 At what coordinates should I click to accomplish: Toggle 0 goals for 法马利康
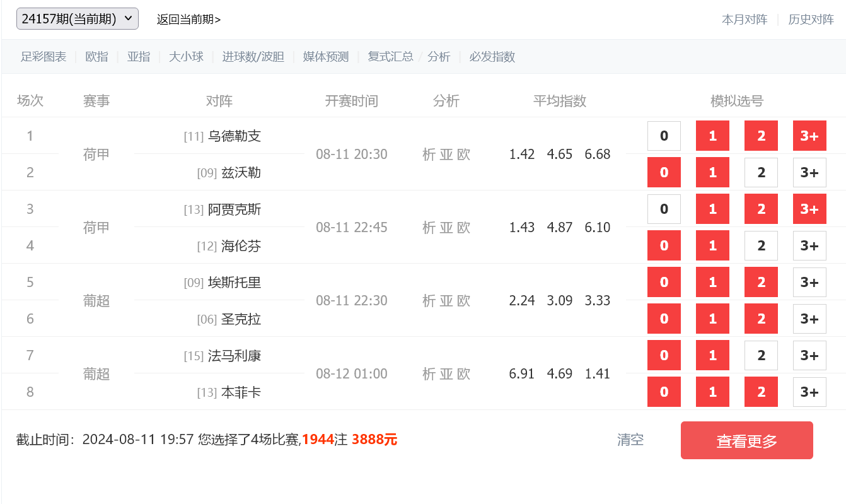click(x=664, y=356)
